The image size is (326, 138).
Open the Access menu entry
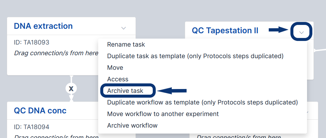pos(118,79)
